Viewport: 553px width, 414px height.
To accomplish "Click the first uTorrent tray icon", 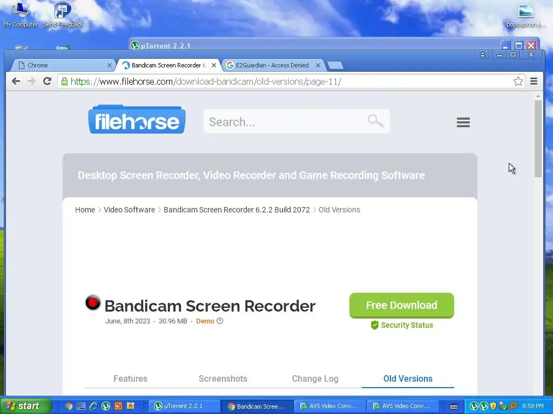I will (x=474, y=406).
